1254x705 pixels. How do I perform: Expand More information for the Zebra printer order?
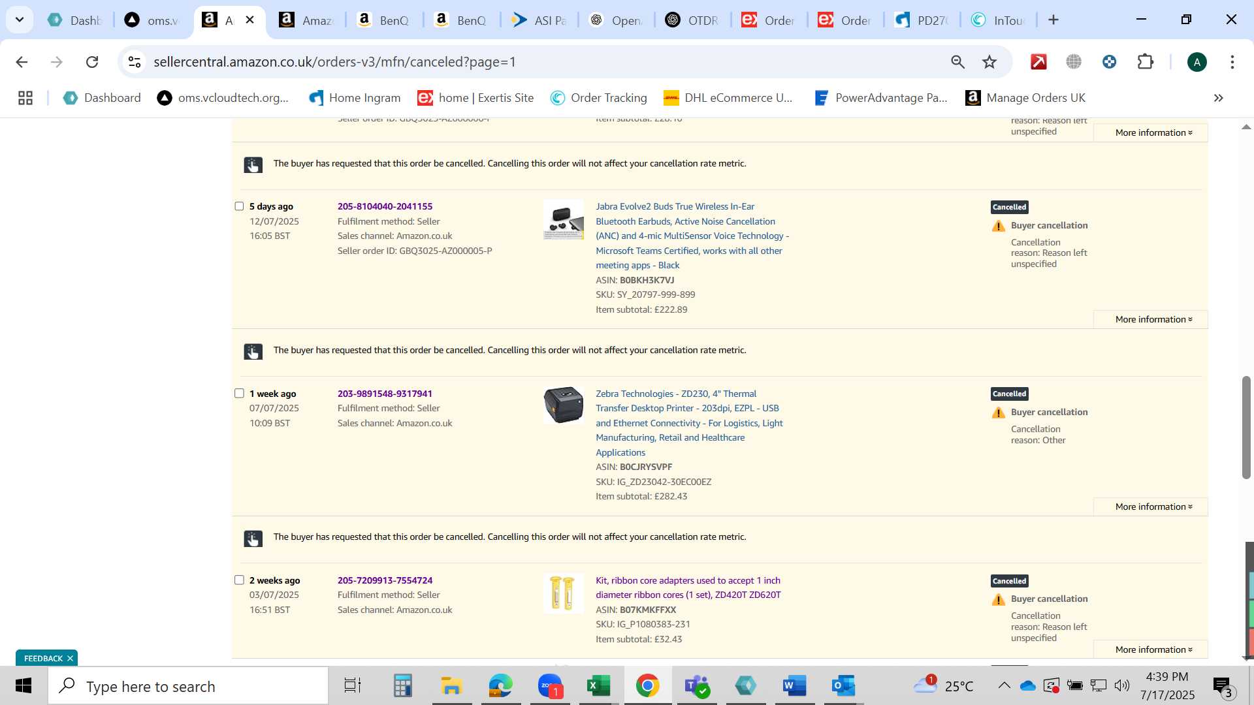click(x=1153, y=507)
